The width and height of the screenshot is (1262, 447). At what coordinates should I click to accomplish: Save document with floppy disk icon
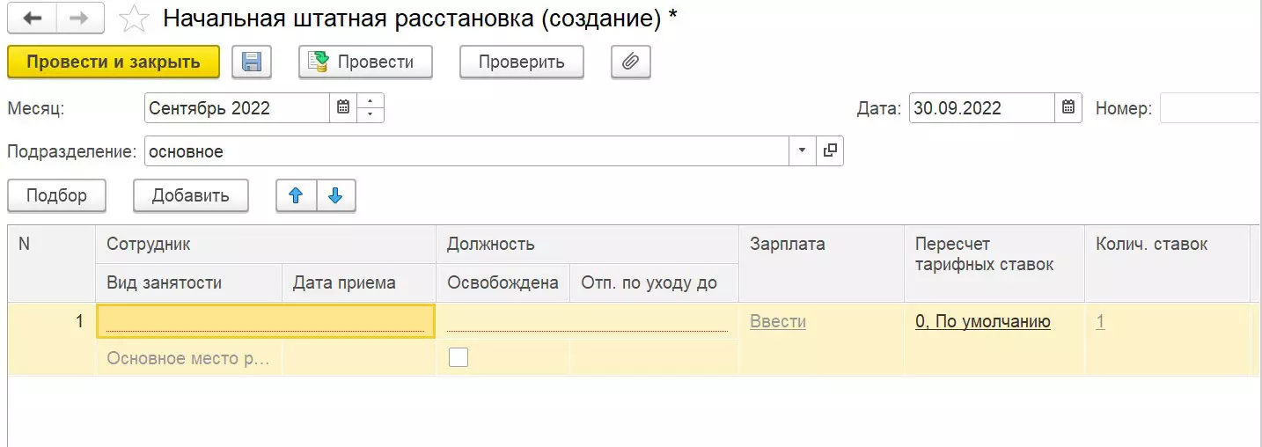pyautogui.click(x=252, y=62)
